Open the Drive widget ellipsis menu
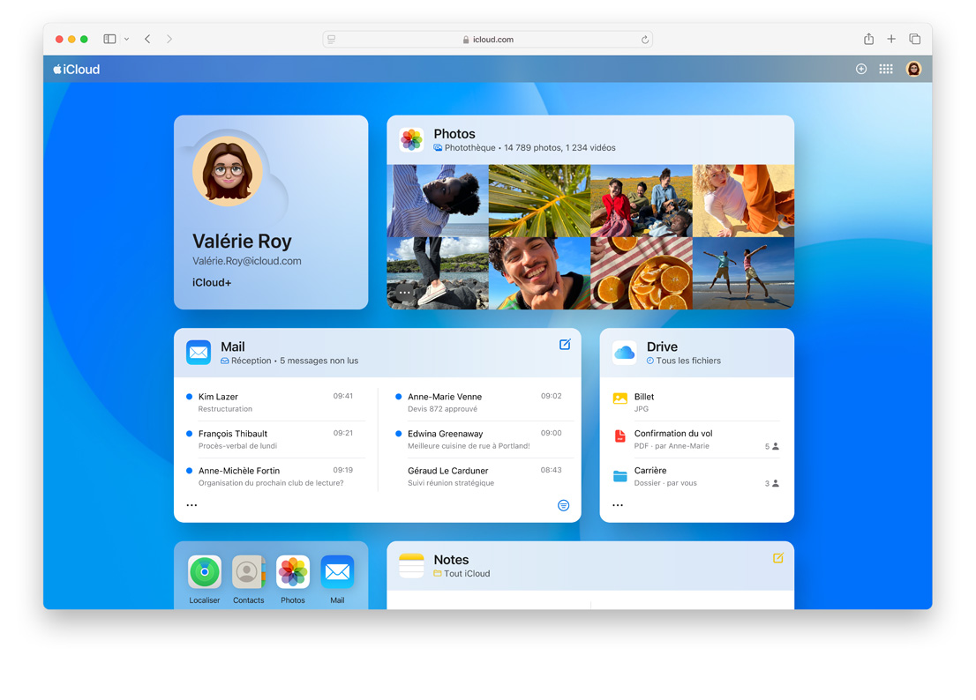 point(618,504)
